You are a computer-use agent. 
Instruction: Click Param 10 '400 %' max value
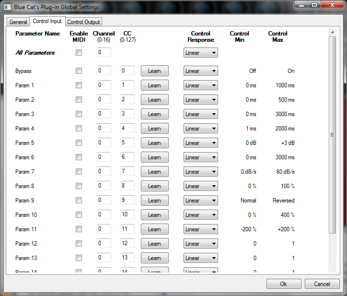(x=288, y=215)
